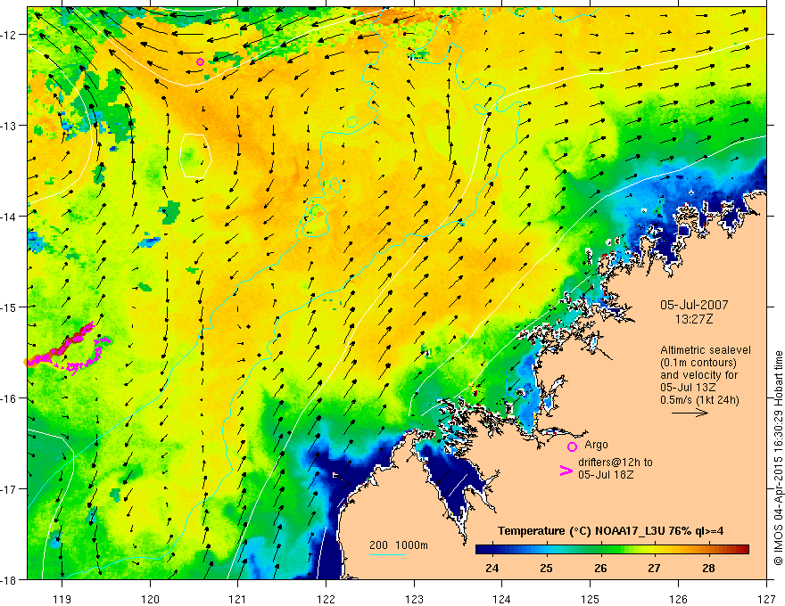Click latitude axis label '-16'
This screenshot has width=785, height=606.
9,398
